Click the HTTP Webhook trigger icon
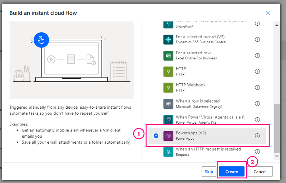The image size is (286, 183). click(x=168, y=88)
